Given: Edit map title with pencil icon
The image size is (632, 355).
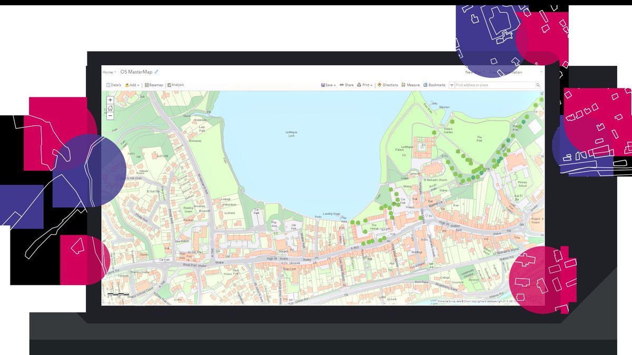Looking at the screenshot, I should (156, 72).
